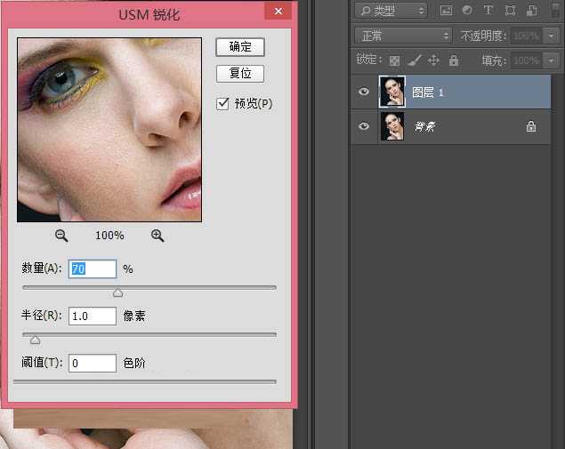Screen dimensions: 565x449
Task: Expand the 不透明度 opacity dropdown arrow
Action: coord(553,36)
